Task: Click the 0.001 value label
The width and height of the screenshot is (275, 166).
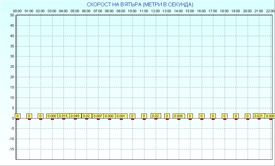Action: [121, 116]
